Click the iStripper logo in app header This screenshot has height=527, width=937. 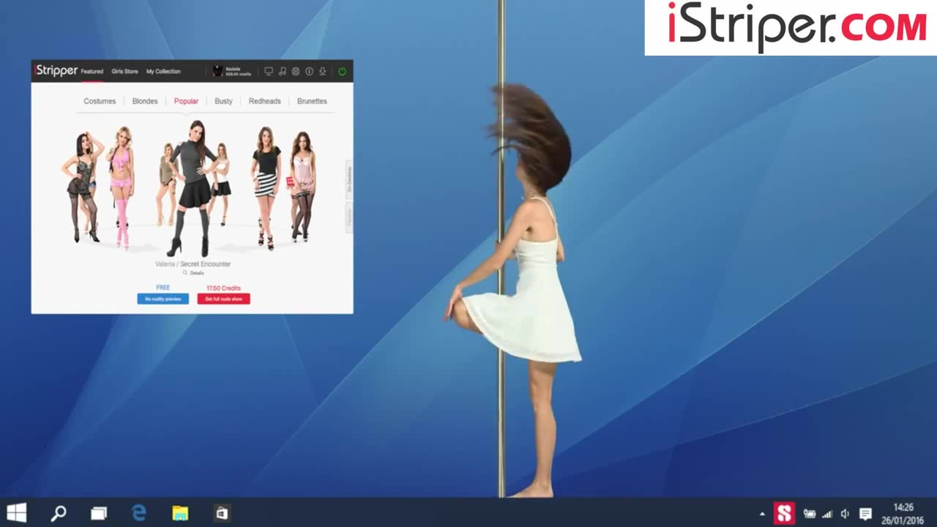(56, 71)
